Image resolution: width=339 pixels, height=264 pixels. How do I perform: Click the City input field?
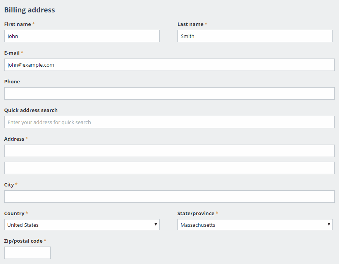[x=170, y=197]
